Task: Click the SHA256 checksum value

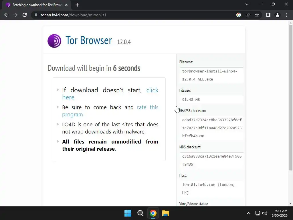Action: tap(212, 128)
